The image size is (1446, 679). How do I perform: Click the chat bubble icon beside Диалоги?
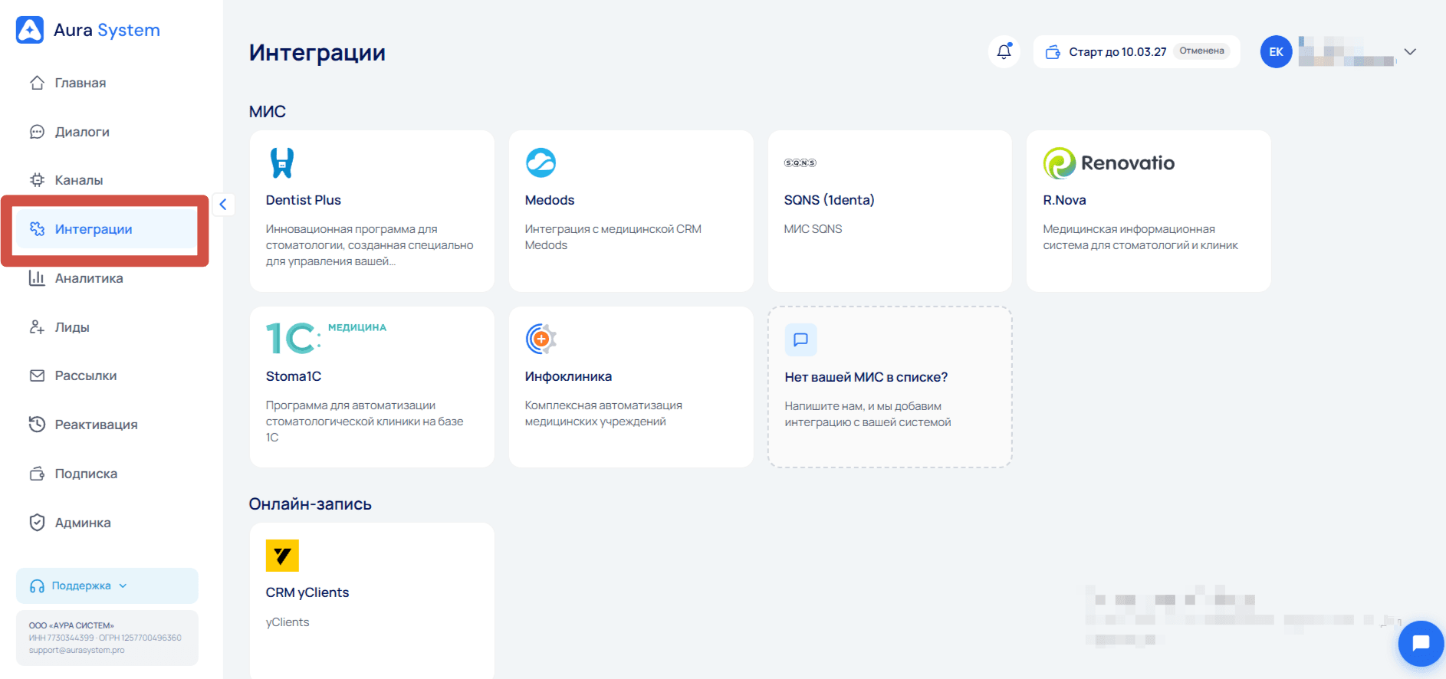tap(37, 132)
